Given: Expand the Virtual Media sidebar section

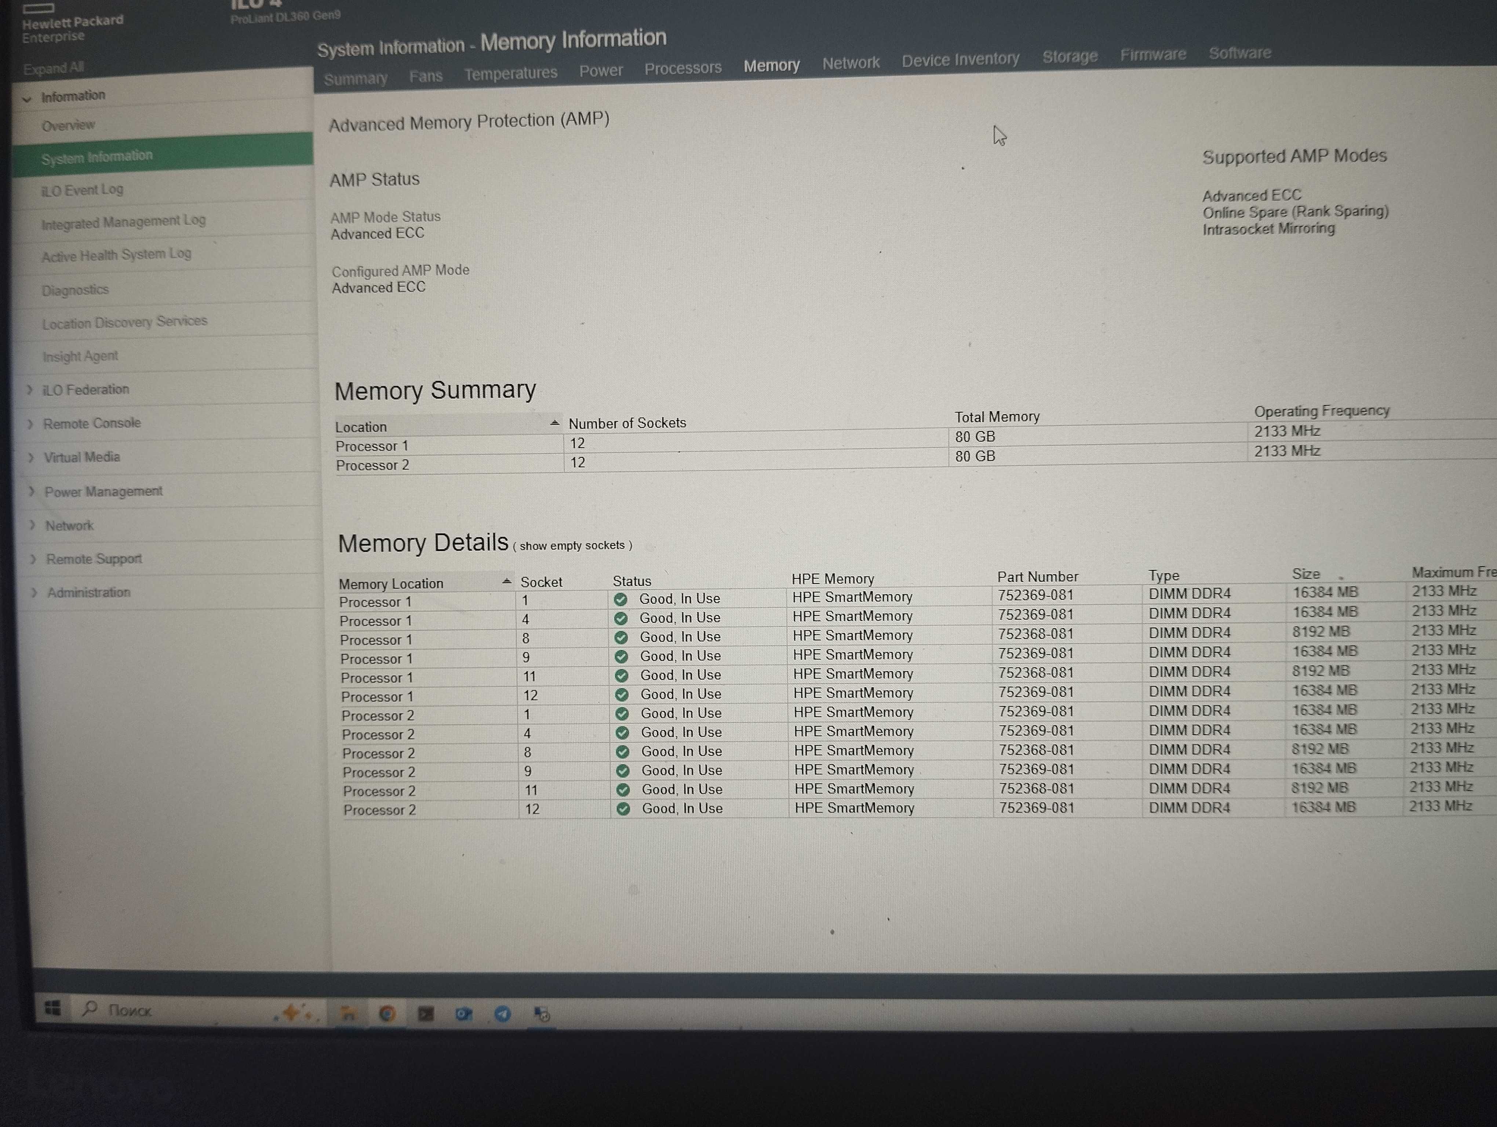Looking at the screenshot, I should (30, 458).
